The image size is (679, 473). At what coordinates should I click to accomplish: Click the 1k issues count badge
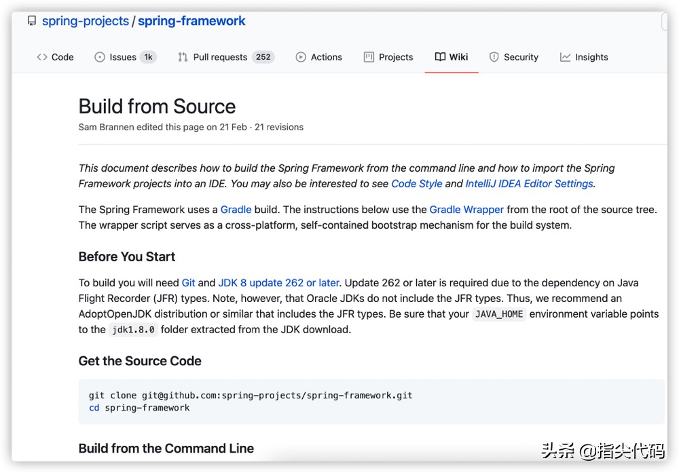(148, 57)
